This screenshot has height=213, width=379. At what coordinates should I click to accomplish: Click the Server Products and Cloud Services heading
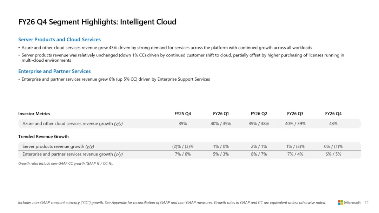(59, 39)
